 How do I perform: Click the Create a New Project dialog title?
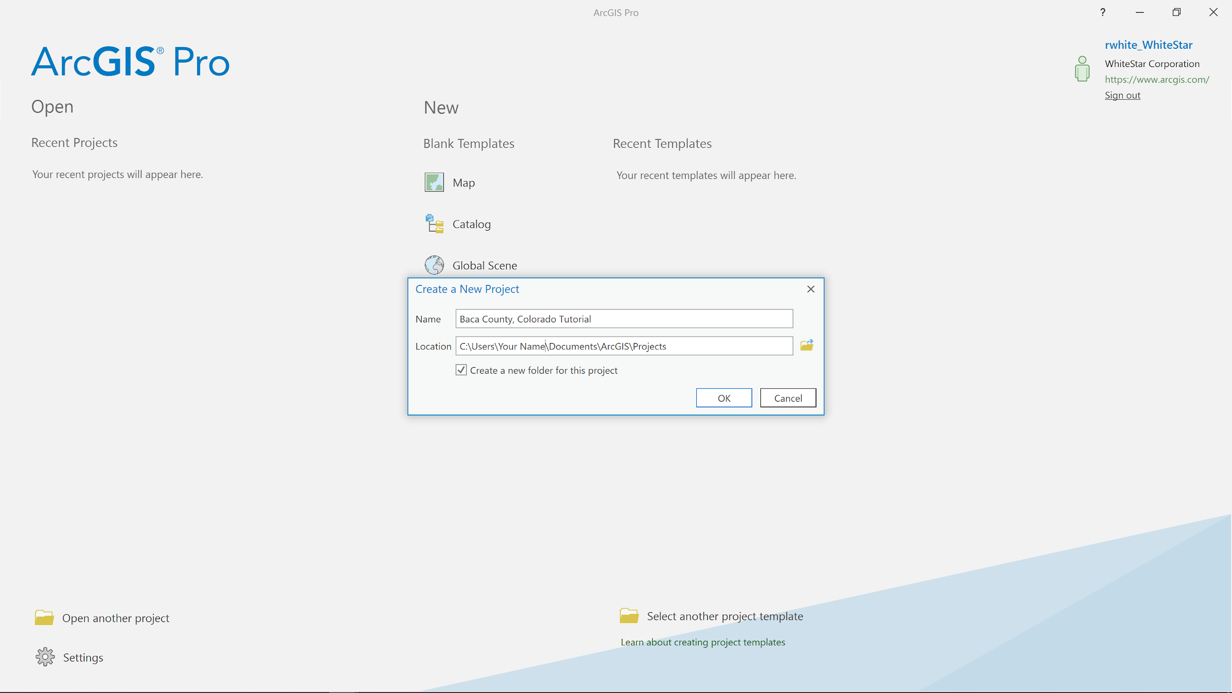click(x=467, y=289)
